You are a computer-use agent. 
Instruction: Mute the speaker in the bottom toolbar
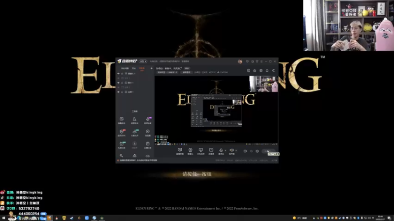[x=231, y=151]
